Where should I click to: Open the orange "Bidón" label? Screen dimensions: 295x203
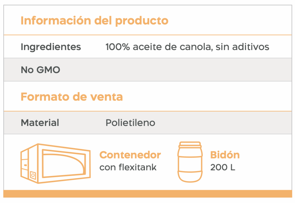[x=225, y=155]
